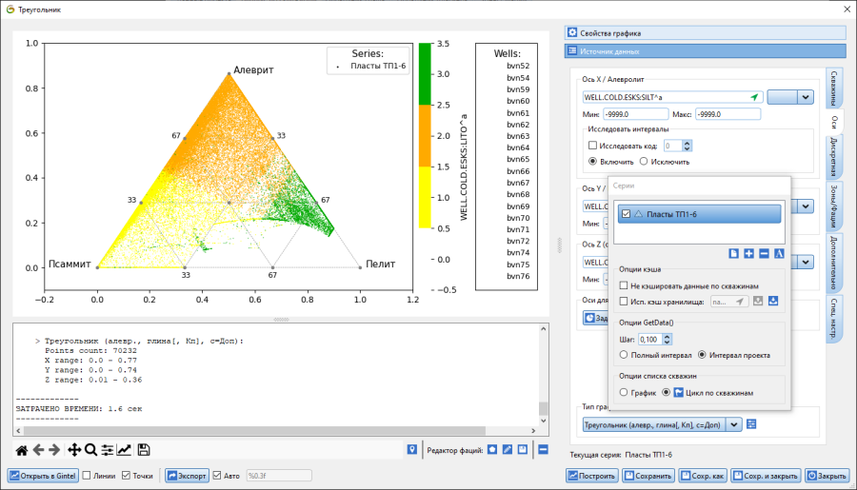Click the blue minus icon next to the facies editor

pyautogui.click(x=544, y=450)
